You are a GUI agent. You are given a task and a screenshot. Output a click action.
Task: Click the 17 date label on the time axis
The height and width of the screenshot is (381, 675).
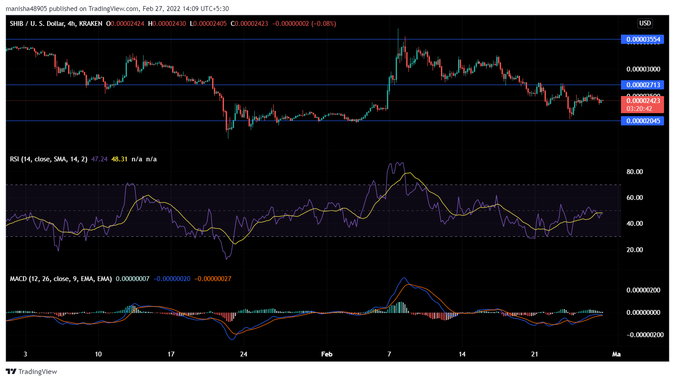click(171, 354)
